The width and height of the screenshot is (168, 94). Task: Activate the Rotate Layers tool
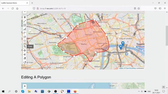(25, 62)
